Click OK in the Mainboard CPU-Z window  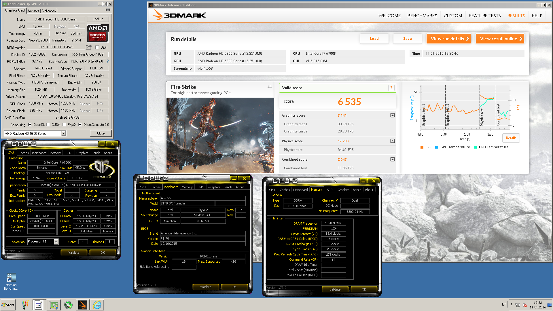tap(234, 287)
